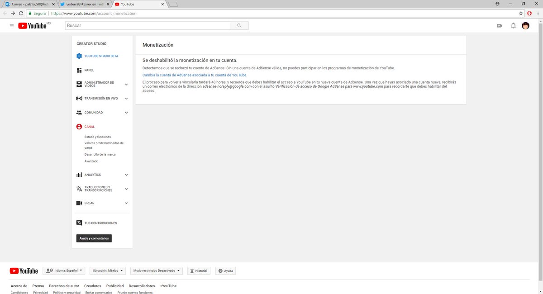Image resolution: width=543 pixels, height=294 pixels.
Task: Open the YouTube hamburger guide menu
Action: [x=11, y=26]
